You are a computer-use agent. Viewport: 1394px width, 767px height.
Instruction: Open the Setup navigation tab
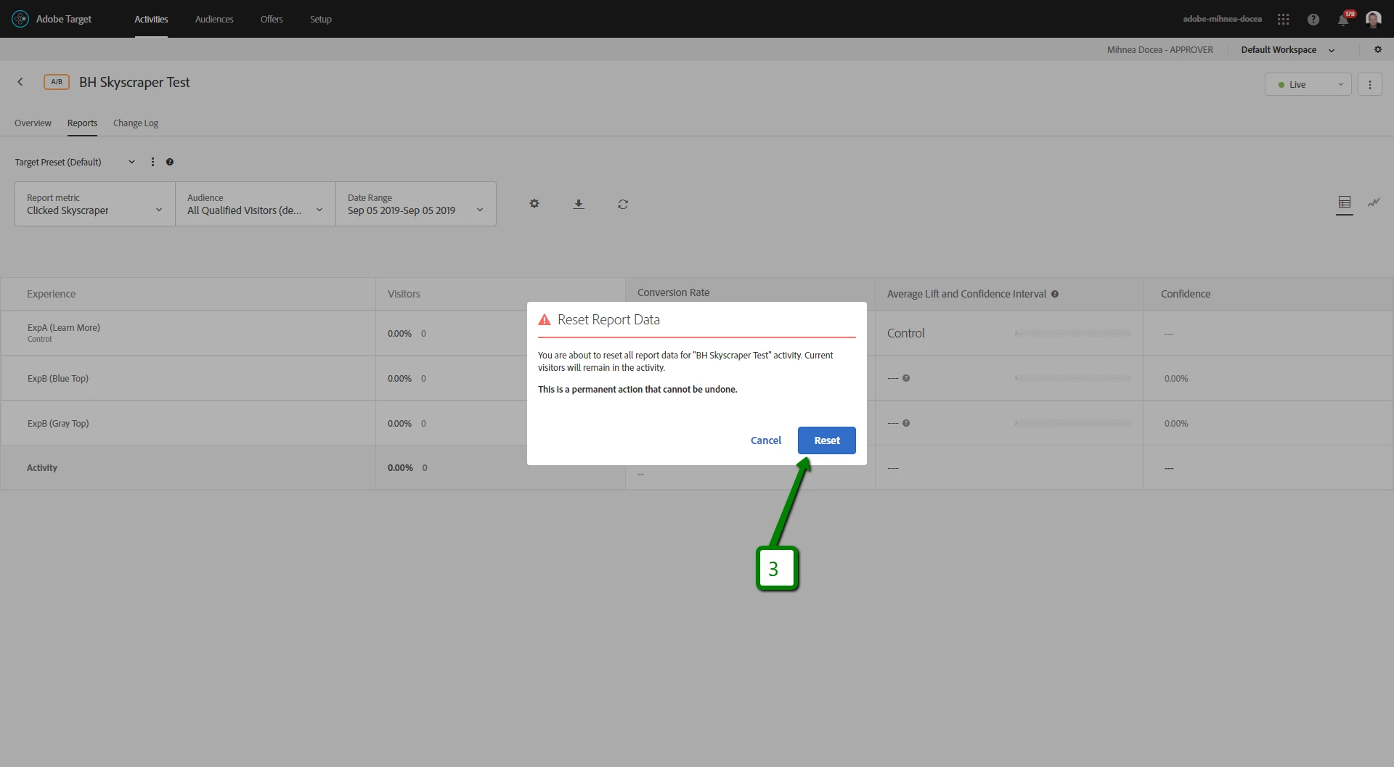320,19
